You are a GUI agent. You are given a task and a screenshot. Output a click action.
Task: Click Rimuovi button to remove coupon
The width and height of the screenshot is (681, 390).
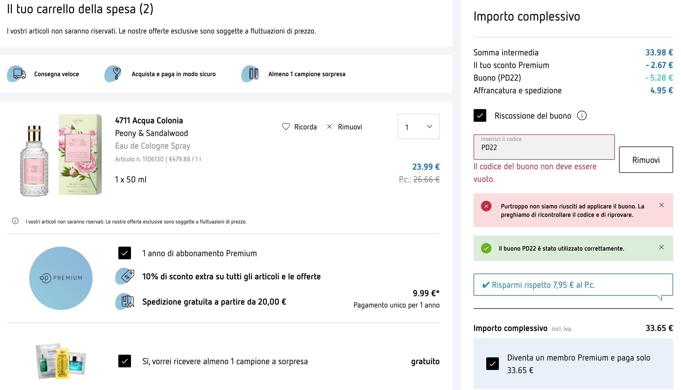646,160
